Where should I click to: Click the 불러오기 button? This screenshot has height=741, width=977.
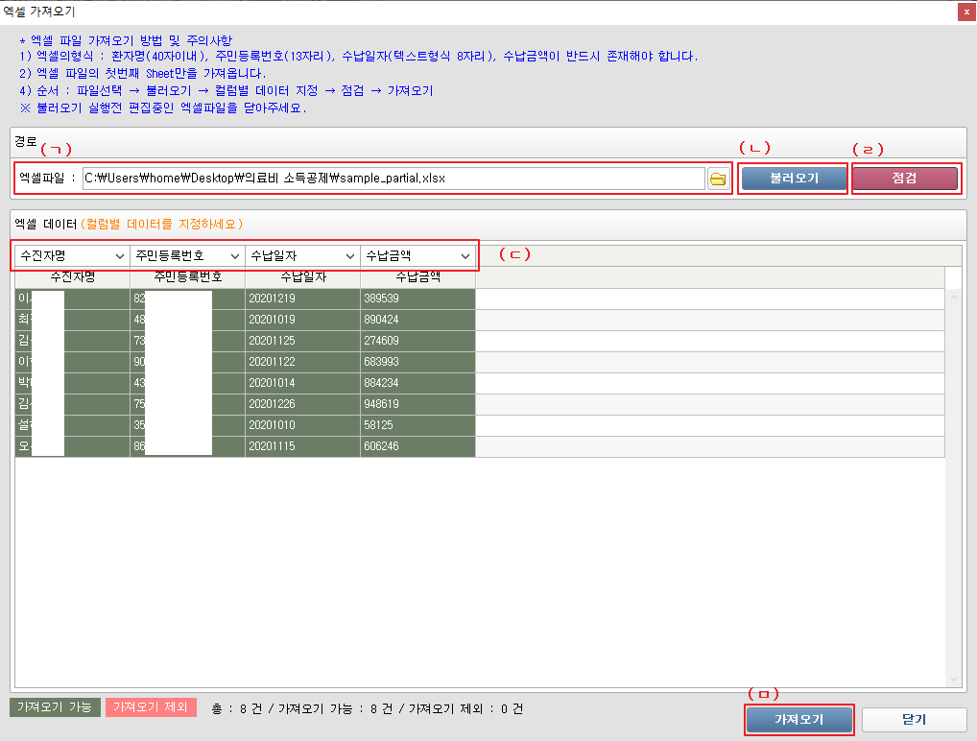coord(794,179)
